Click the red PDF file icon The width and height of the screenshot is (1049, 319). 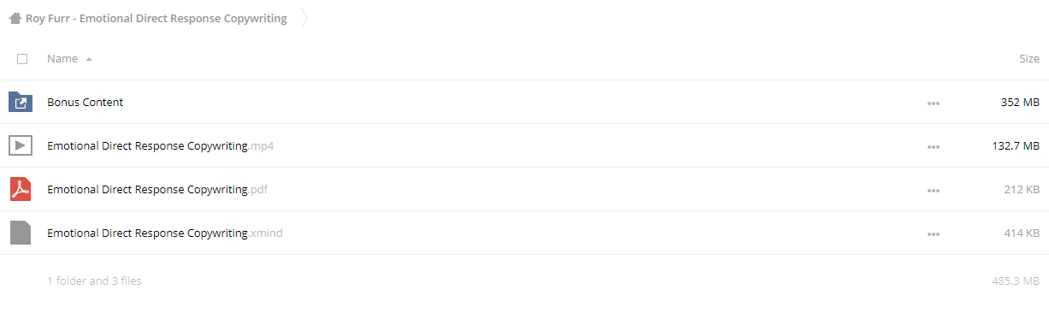(21, 189)
